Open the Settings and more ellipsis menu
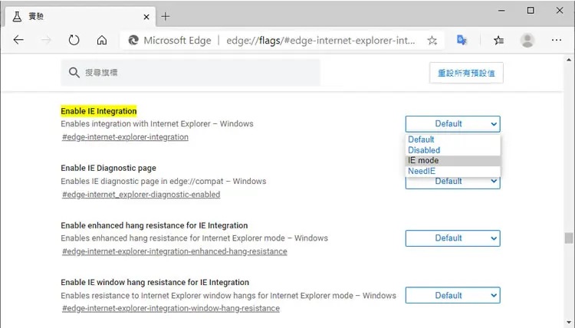 [x=557, y=40]
